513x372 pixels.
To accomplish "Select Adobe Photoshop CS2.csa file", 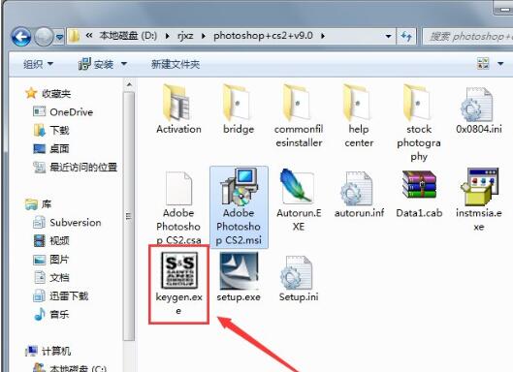I will click(x=178, y=207).
